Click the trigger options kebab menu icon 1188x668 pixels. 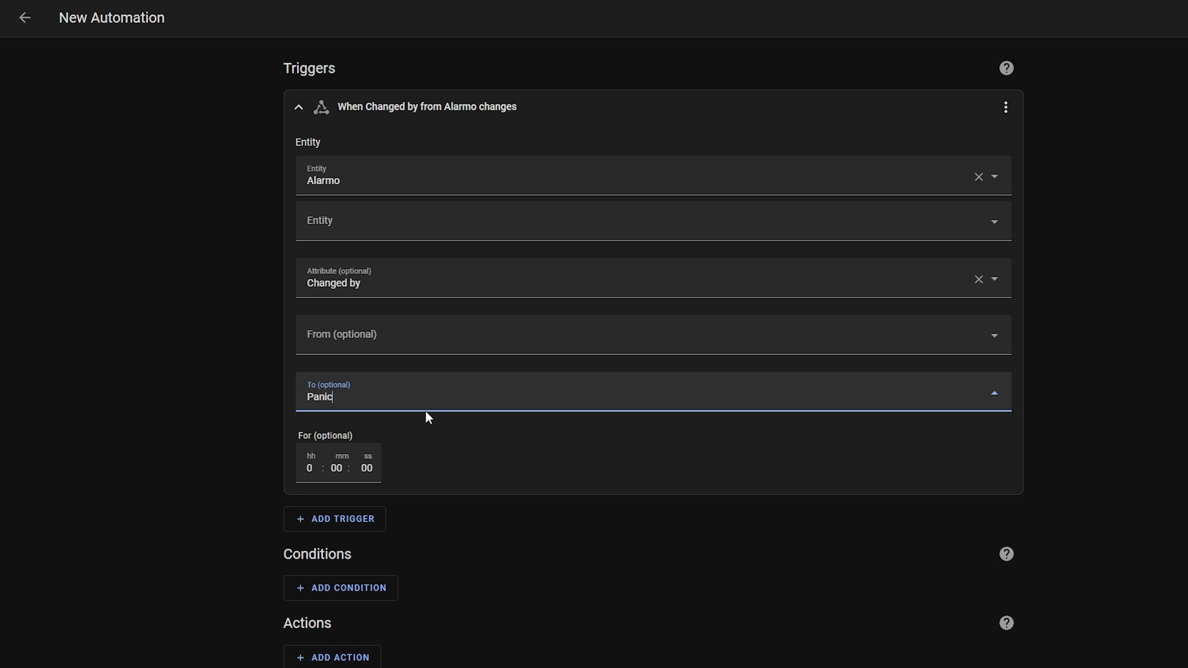(1005, 107)
